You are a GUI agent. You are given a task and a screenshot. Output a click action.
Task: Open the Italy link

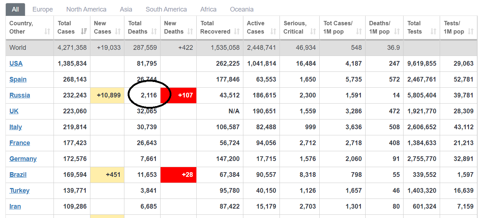pos(16,127)
